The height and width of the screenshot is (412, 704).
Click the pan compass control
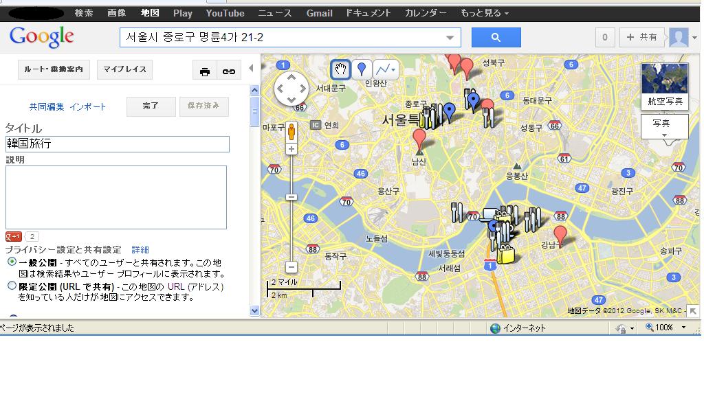click(x=291, y=89)
